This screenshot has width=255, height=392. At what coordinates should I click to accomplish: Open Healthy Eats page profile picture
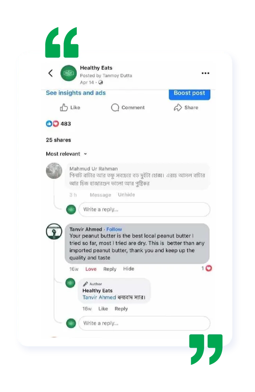point(69,73)
